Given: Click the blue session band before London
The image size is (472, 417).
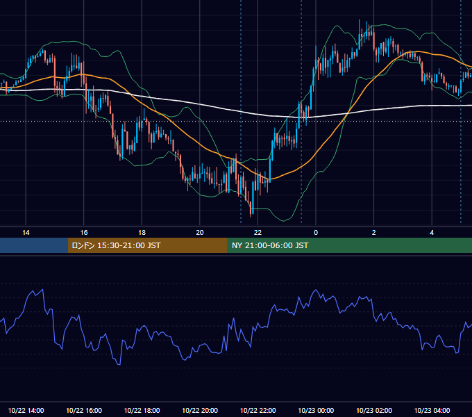Looking at the screenshot, I should (x=34, y=245).
